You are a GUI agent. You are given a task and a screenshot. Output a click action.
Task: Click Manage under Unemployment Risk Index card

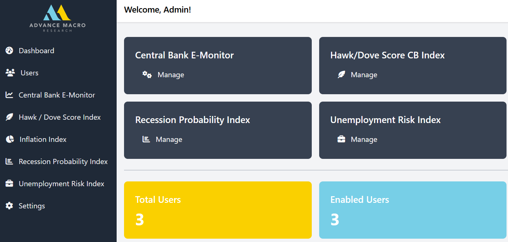(x=364, y=139)
